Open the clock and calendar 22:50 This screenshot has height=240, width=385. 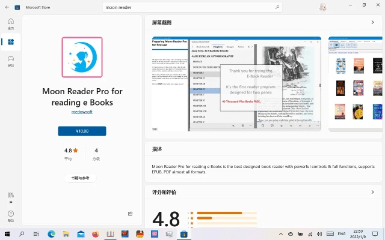pyautogui.click(x=358, y=234)
